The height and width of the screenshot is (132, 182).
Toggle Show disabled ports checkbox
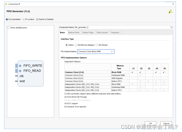(9, 28)
